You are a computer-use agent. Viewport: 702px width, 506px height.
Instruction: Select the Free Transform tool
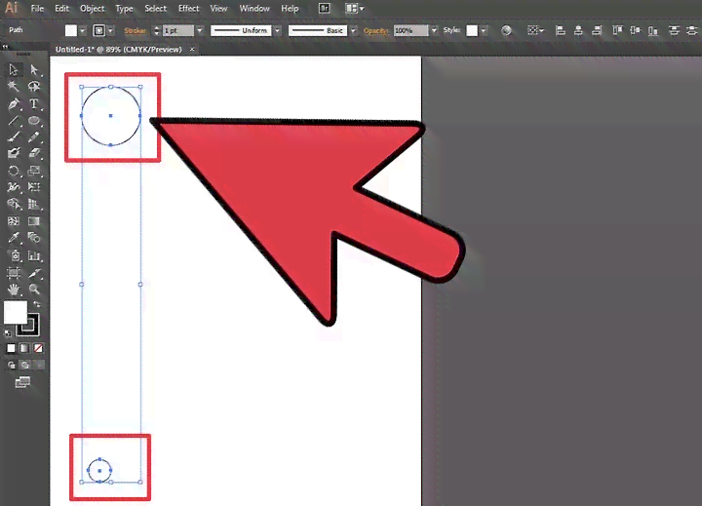pyautogui.click(x=34, y=187)
